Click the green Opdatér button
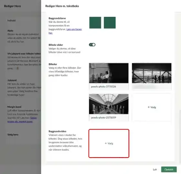Viewport: 181px width, 174px height. [169, 169]
